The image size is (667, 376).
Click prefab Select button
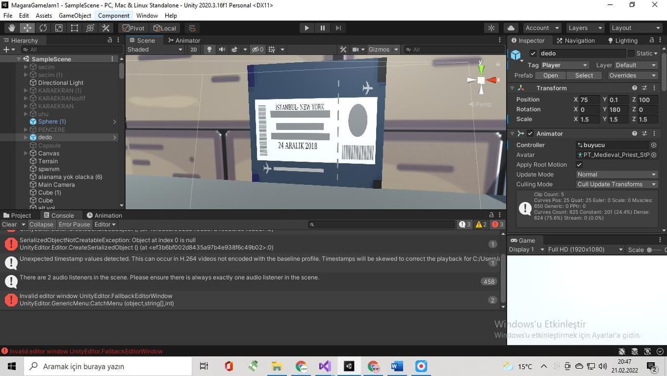pyautogui.click(x=584, y=75)
